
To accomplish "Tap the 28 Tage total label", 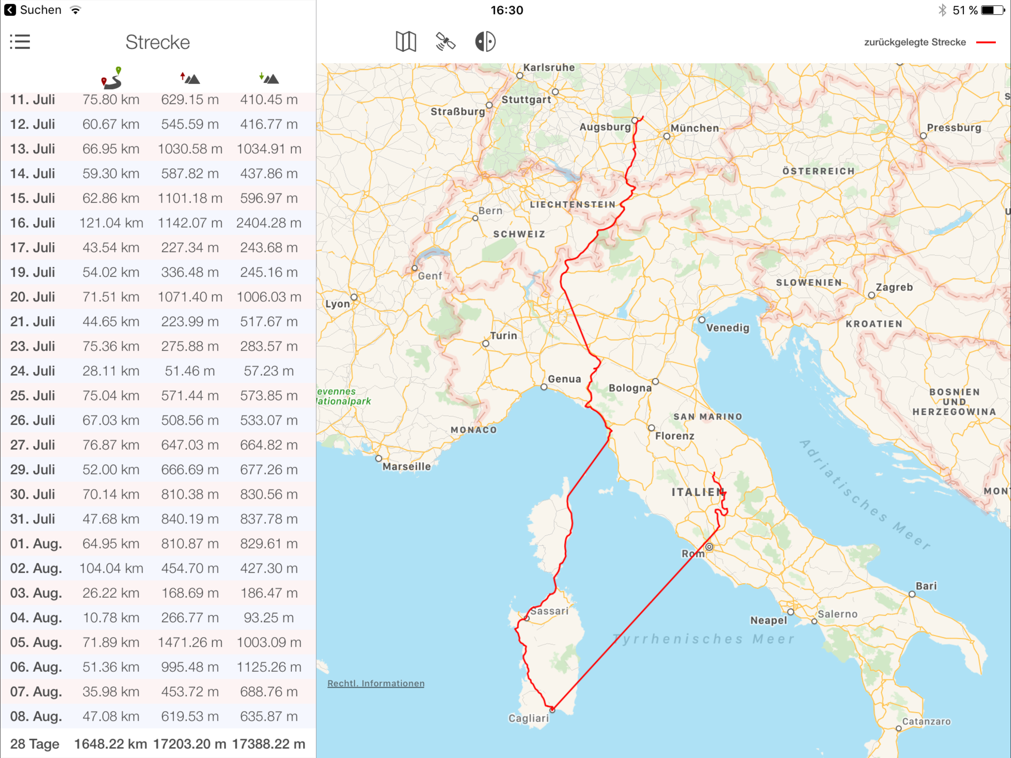I will pos(35,744).
